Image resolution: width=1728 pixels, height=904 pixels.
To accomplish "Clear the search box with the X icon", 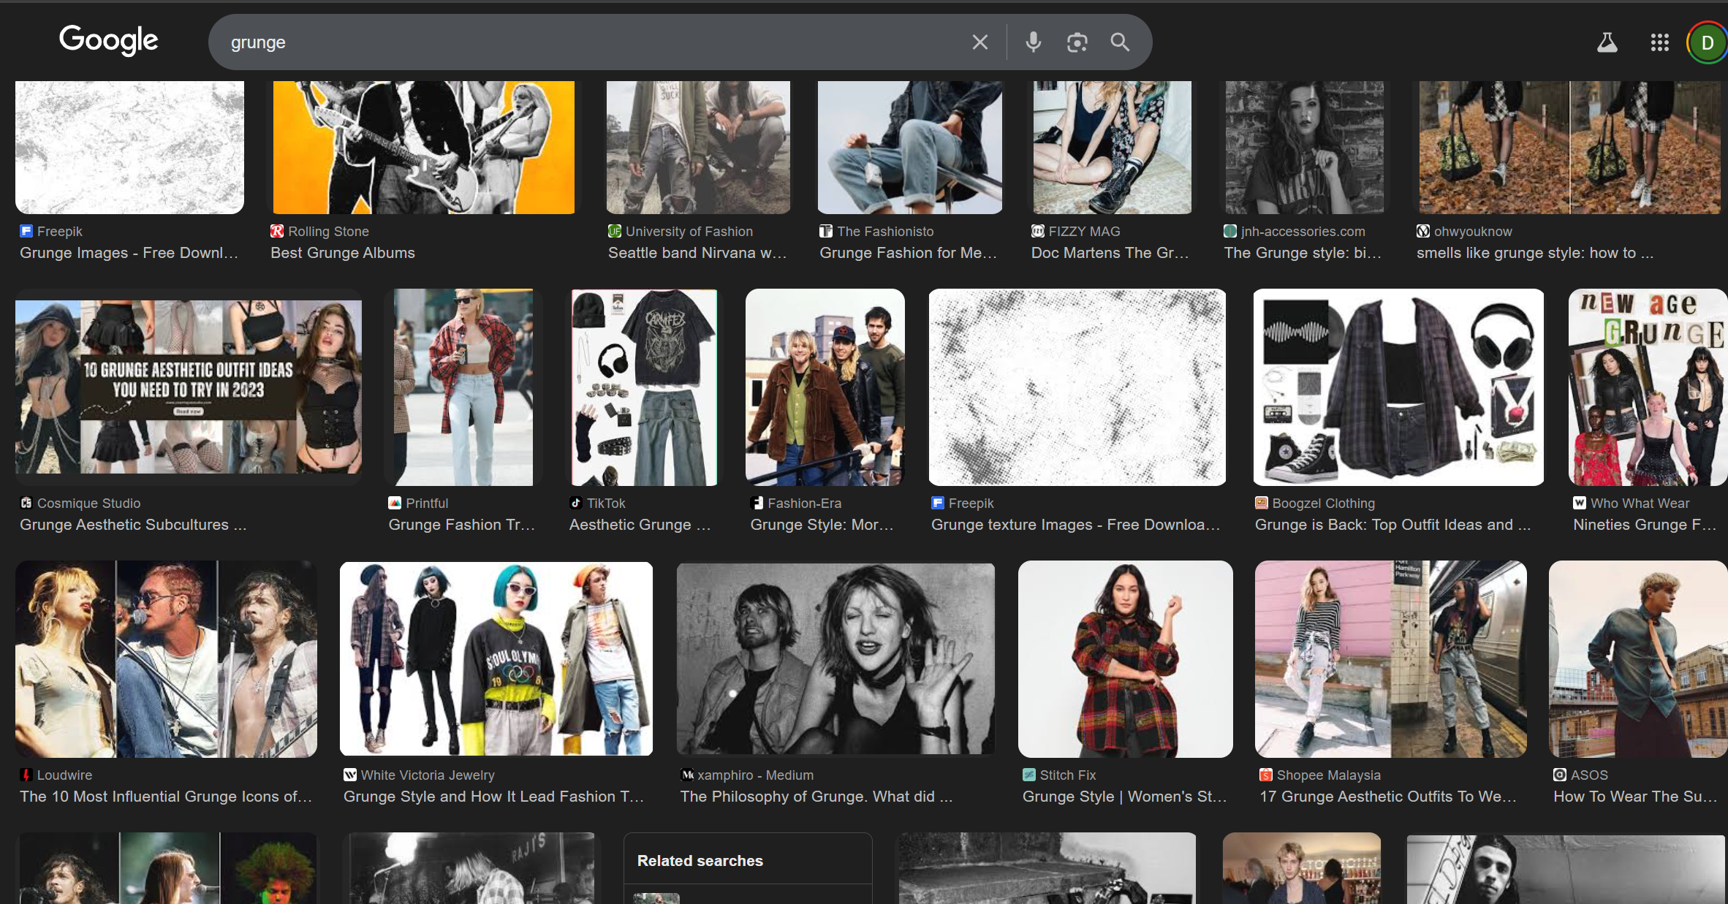I will click(979, 42).
